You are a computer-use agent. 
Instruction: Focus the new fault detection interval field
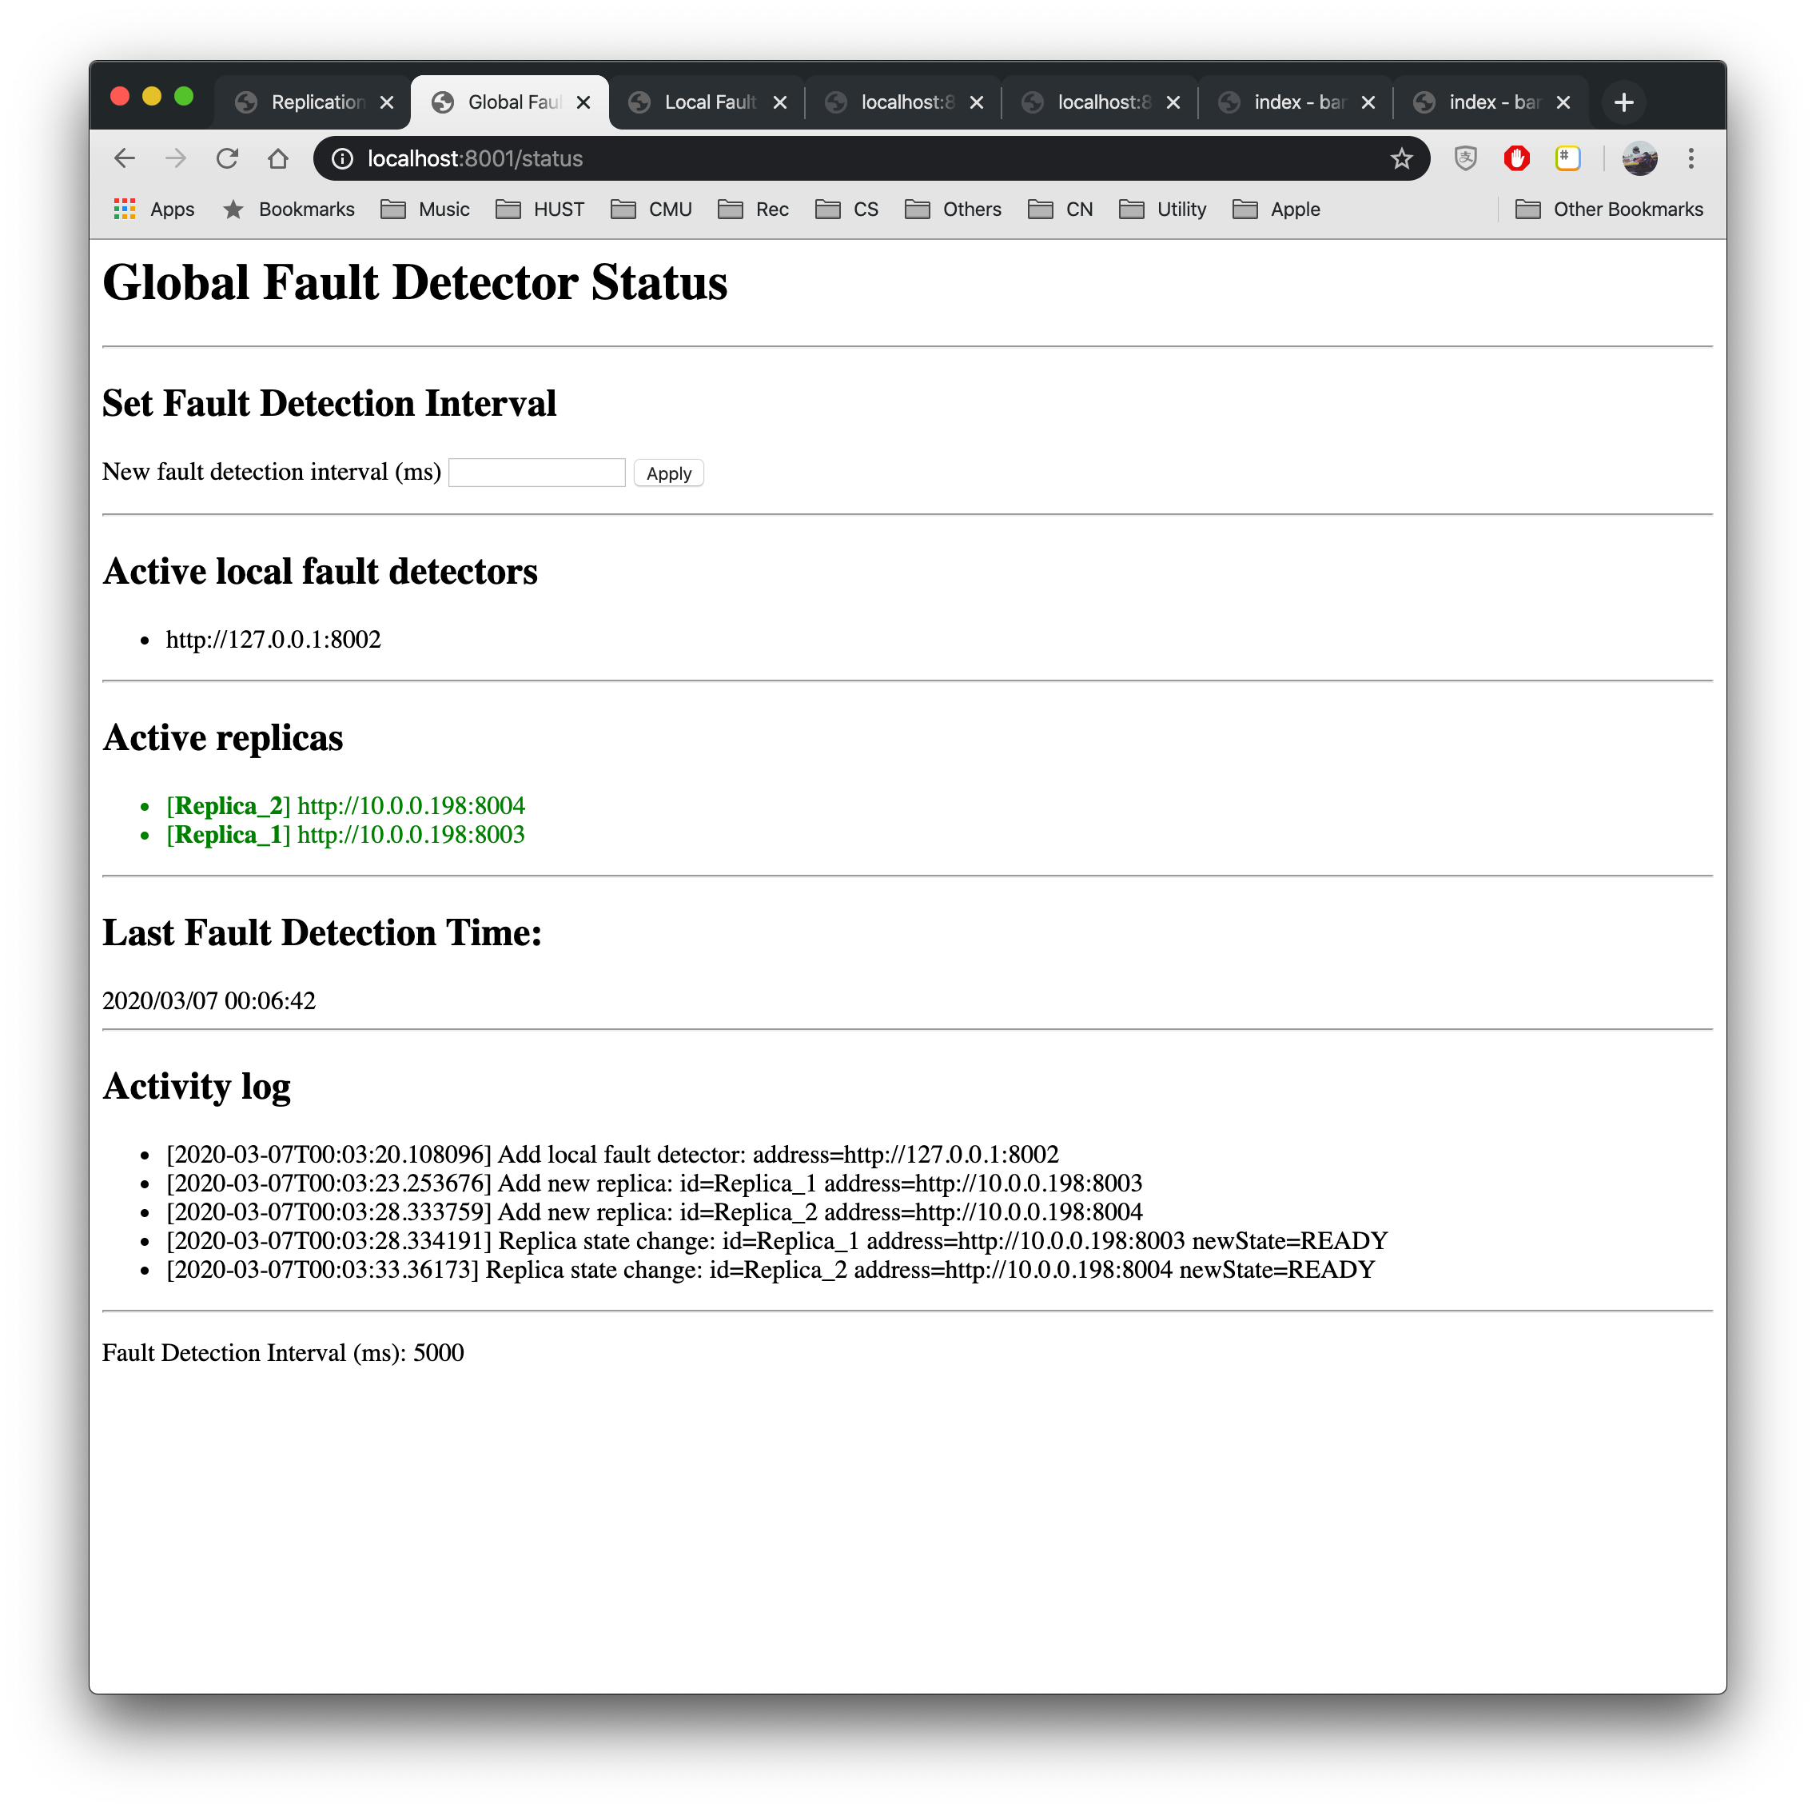click(536, 472)
